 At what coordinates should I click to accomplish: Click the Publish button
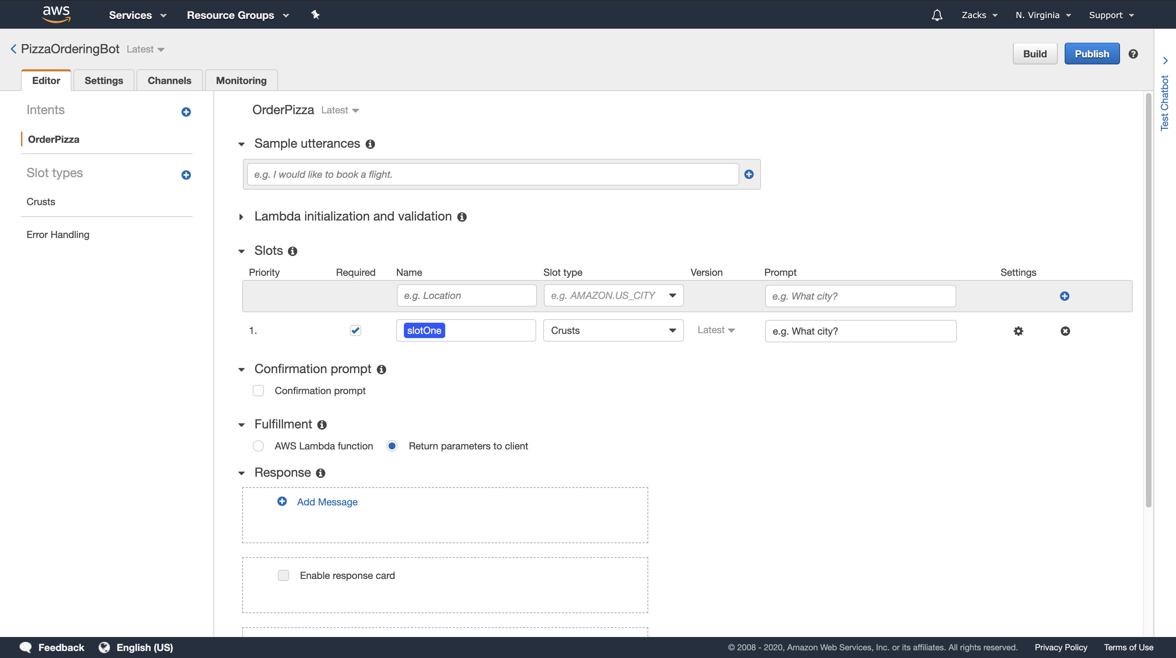click(1092, 54)
